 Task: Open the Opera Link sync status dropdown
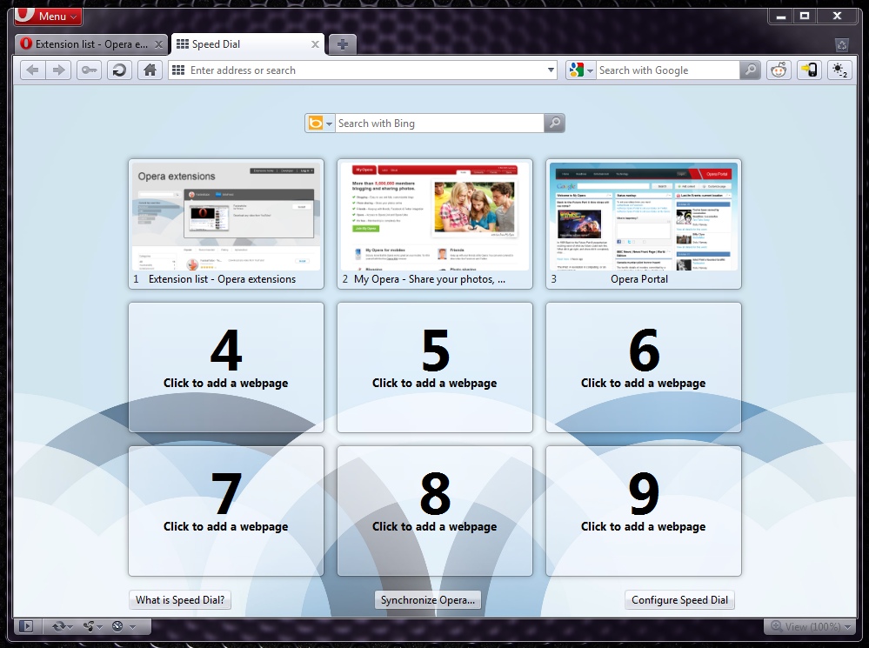pyautogui.click(x=62, y=626)
